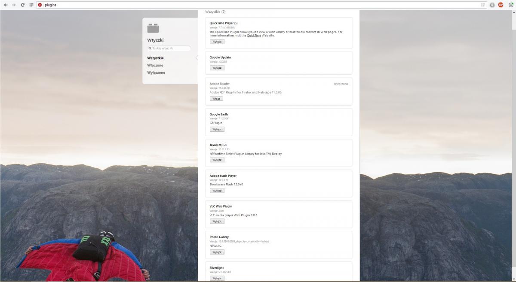
Task: Go forward with the forward arrow
Action: 14,5
